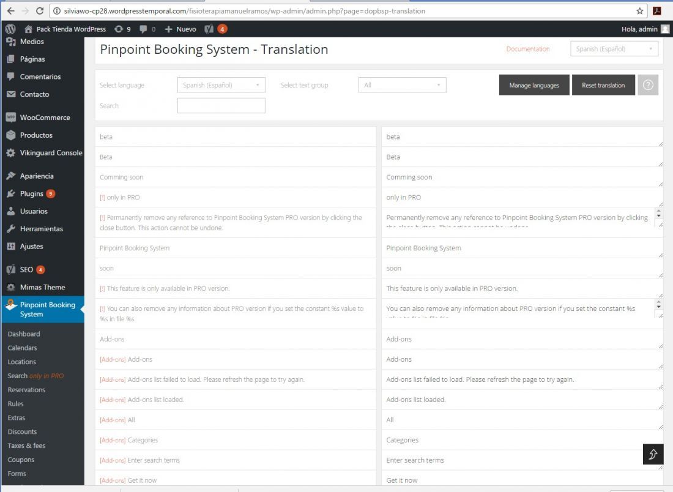Edit the 'Comming soon' translation field
The height and width of the screenshot is (492, 673).
pyautogui.click(x=522, y=177)
